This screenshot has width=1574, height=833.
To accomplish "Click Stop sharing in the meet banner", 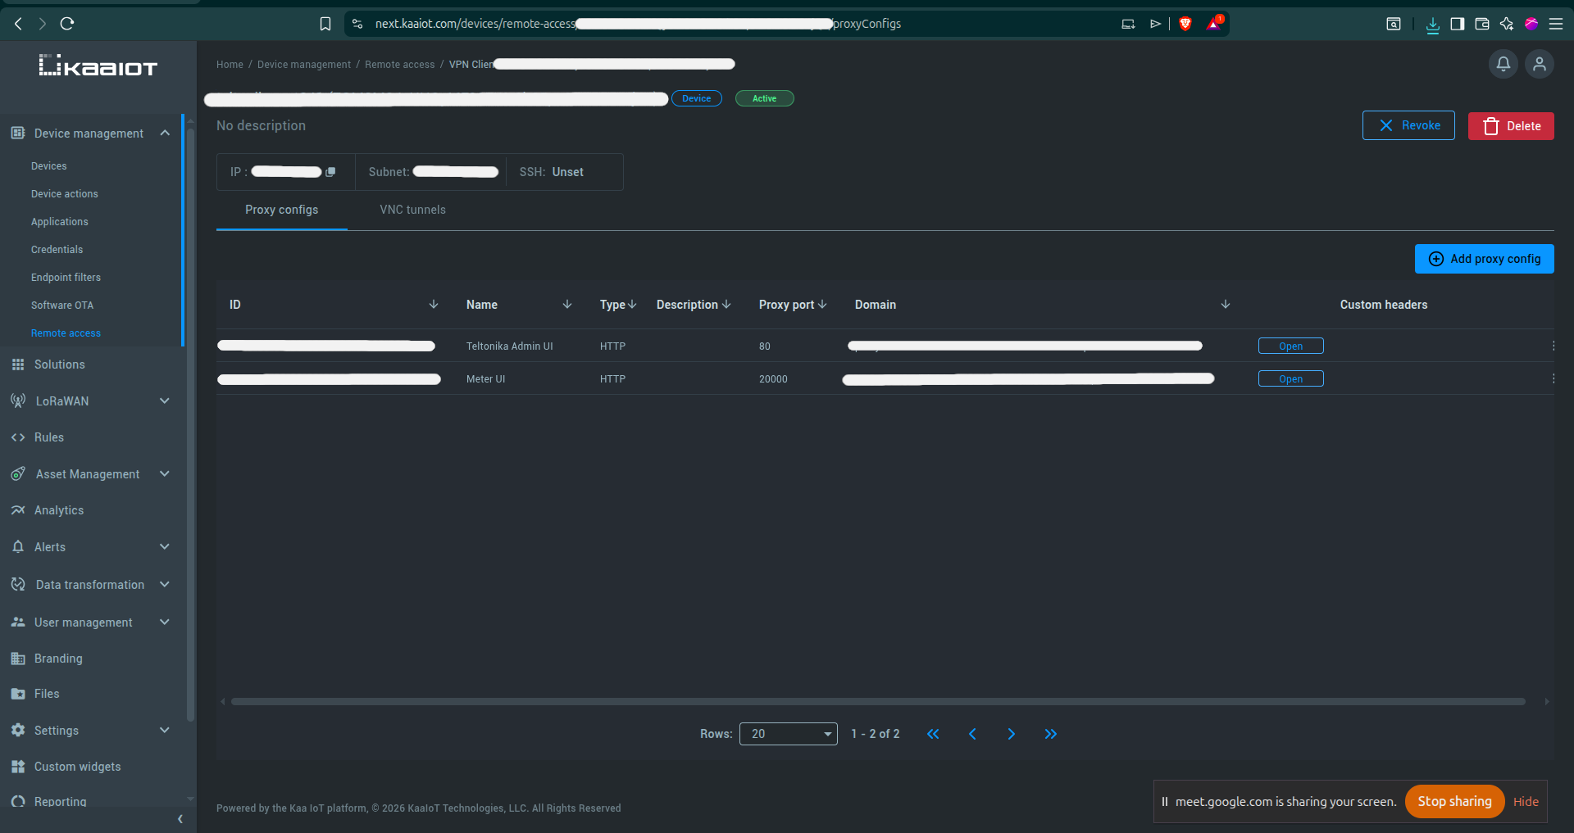I will coord(1454,801).
